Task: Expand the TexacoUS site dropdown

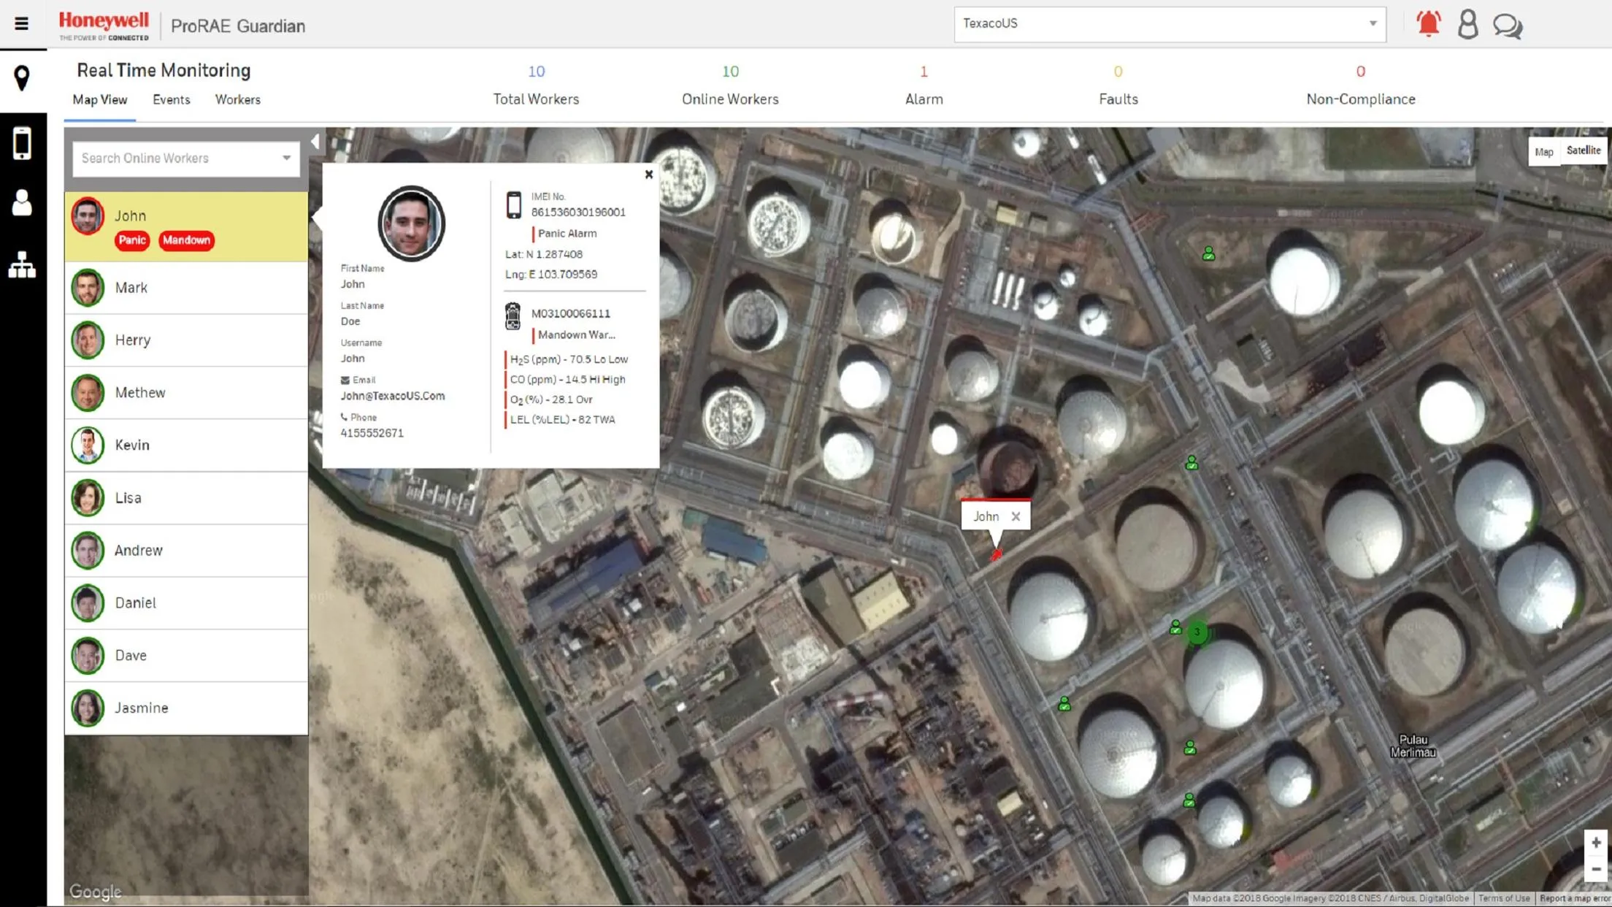Action: click(x=1373, y=23)
